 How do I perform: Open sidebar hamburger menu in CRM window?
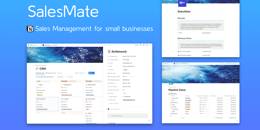pos(34,45)
